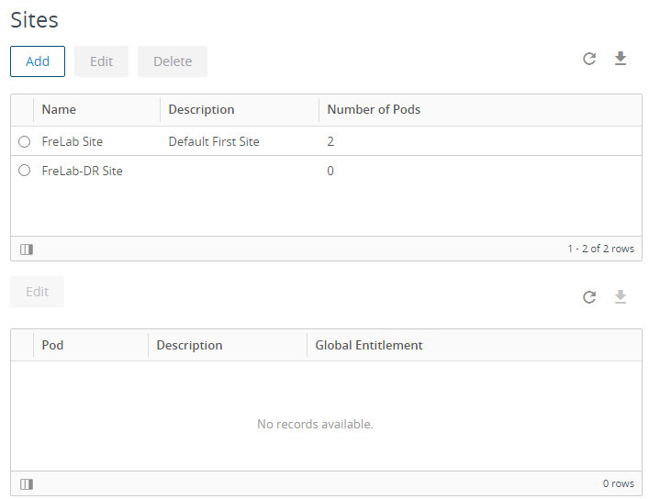Screen dimensions: 649x499
Task: Click export icon above Pods table
Action: (x=621, y=297)
